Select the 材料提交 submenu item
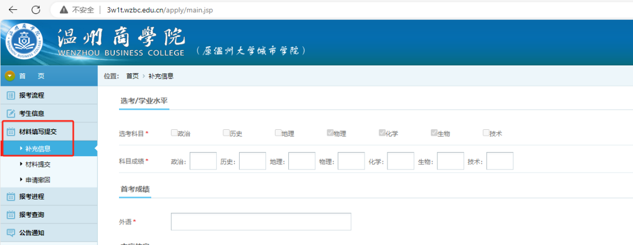633x245 pixels. 38,164
